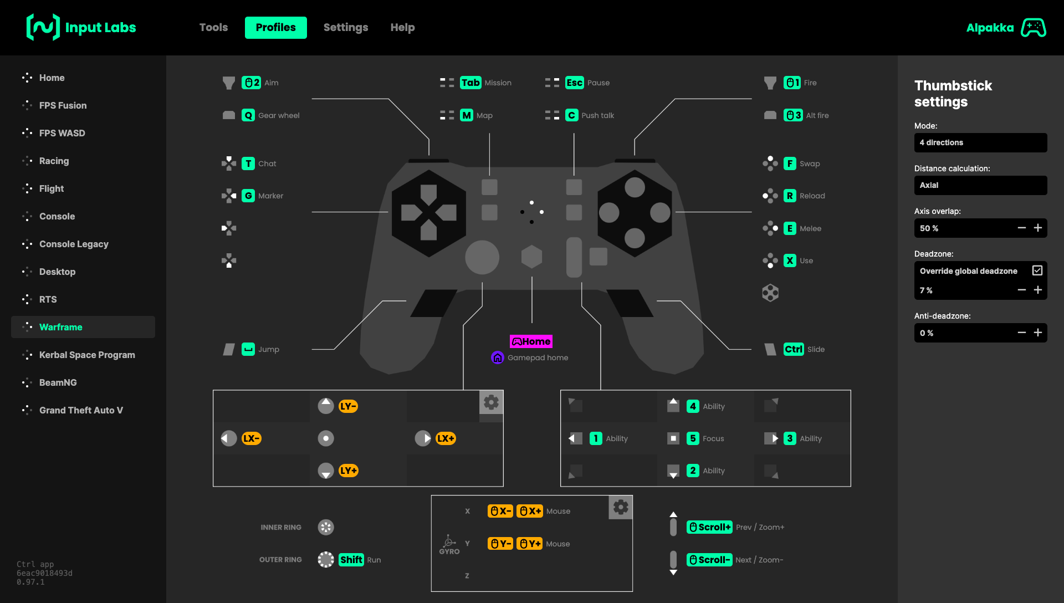Click the thumbstick center press icon

tap(326, 438)
